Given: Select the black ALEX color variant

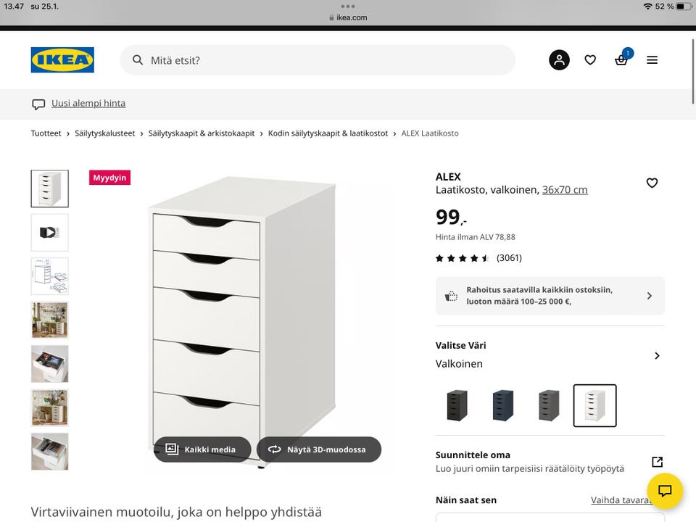Looking at the screenshot, I should point(457,405).
